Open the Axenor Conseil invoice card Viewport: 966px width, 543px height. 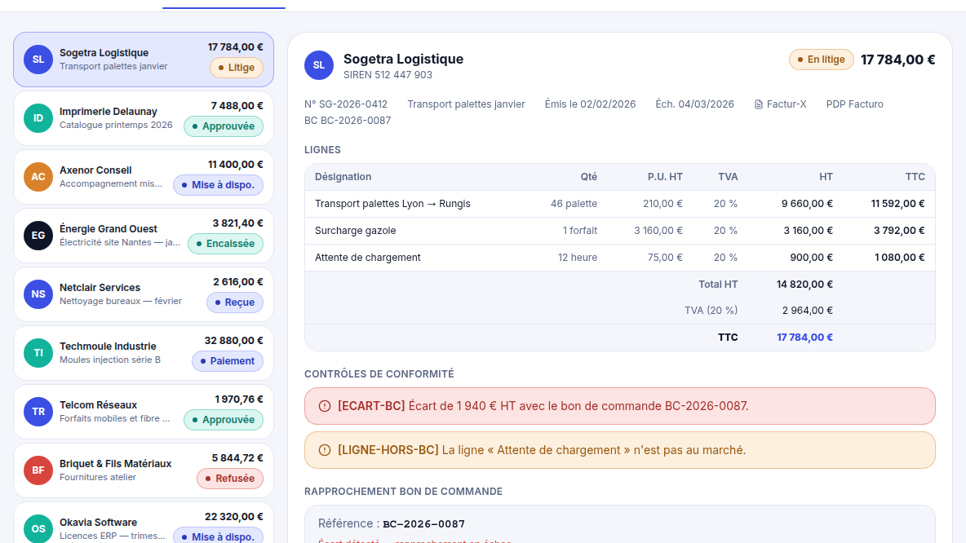click(144, 177)
